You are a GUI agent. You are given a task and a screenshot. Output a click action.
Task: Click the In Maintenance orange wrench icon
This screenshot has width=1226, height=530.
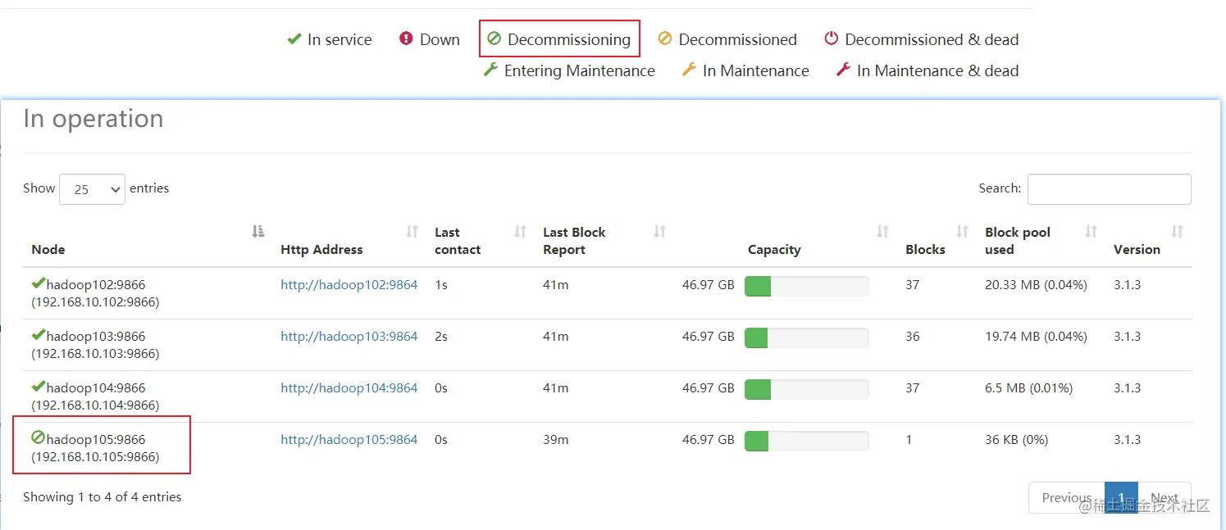[689, 70]
